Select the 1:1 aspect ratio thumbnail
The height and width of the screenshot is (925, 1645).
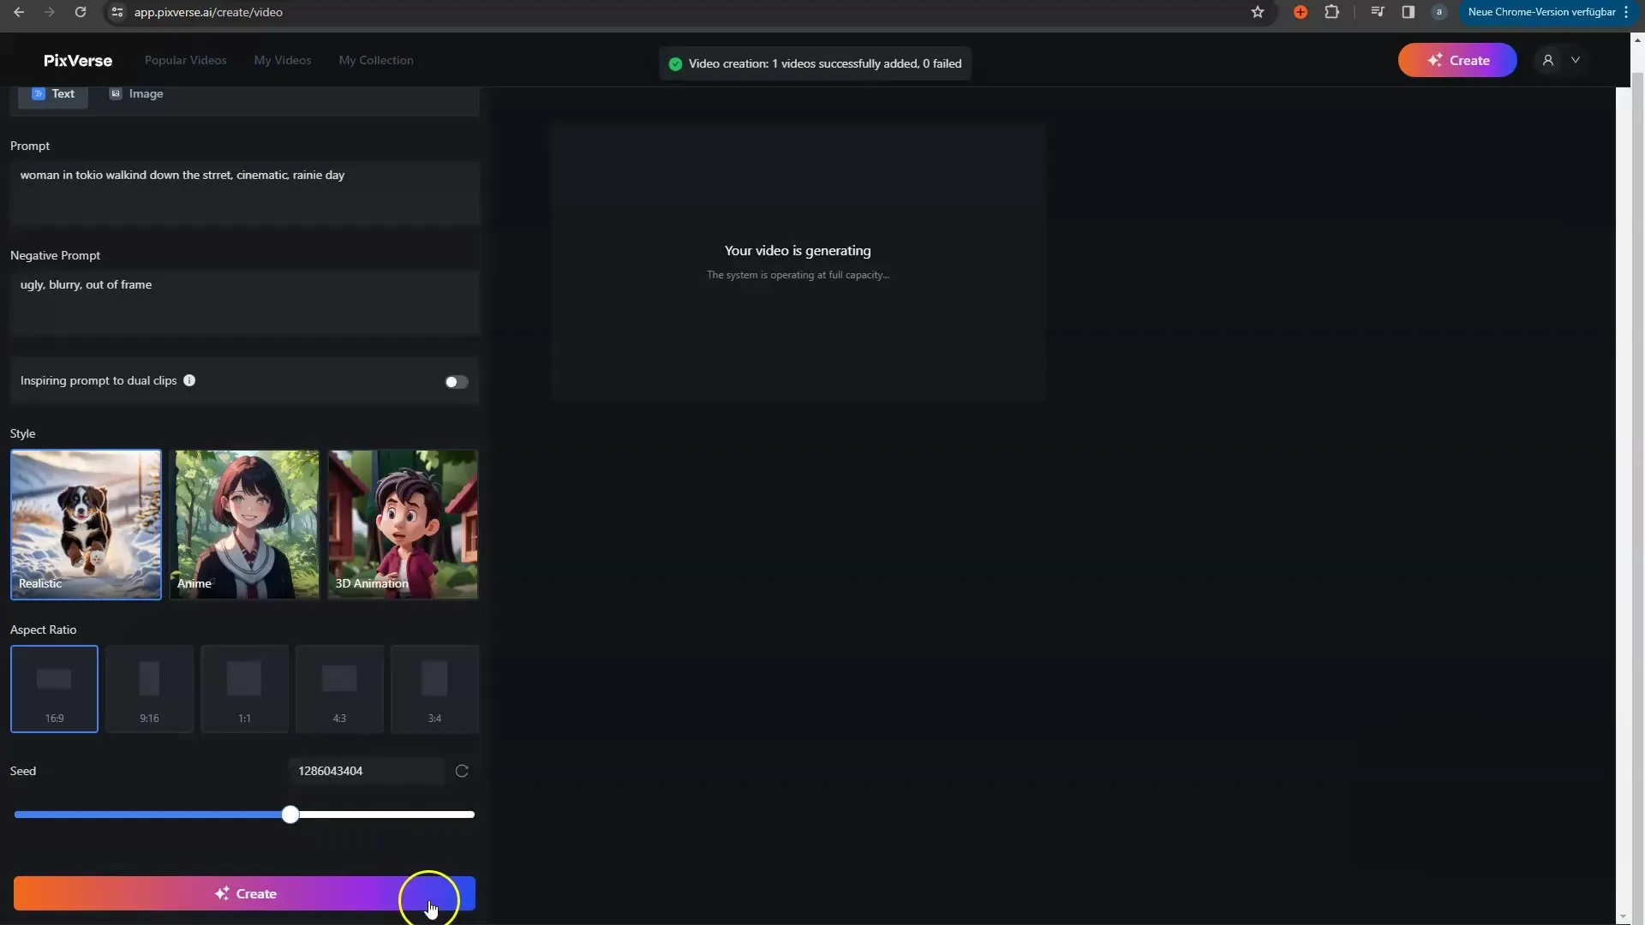click(x=244, y=687)
